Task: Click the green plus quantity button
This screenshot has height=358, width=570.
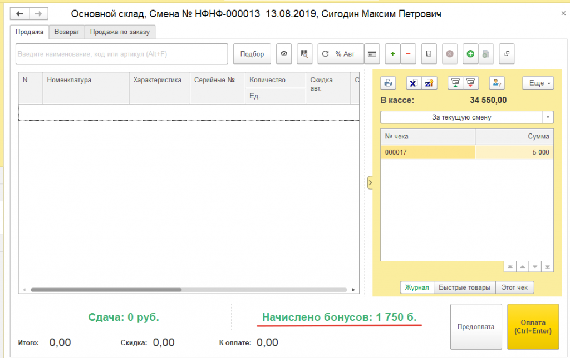Action: pyautogui.click(x=392, y=54)
